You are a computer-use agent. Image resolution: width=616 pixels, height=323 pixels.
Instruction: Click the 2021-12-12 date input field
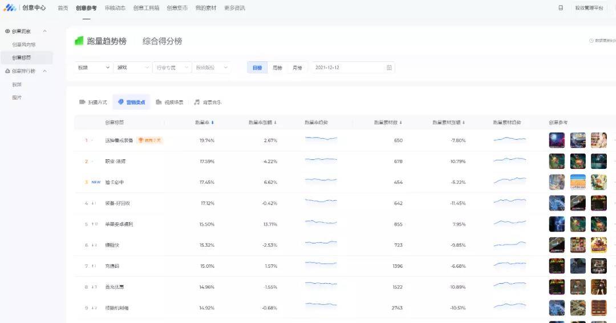[x=348, y=68]
